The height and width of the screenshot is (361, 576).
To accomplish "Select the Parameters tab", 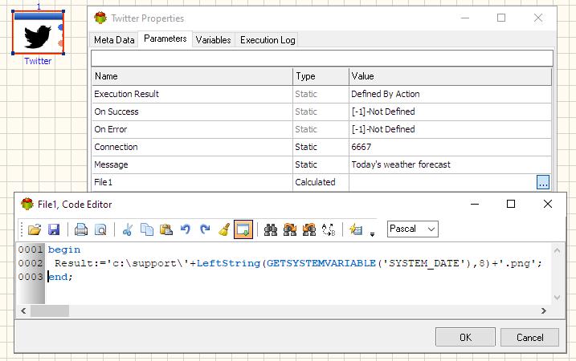I will click(x=165, y=39).
